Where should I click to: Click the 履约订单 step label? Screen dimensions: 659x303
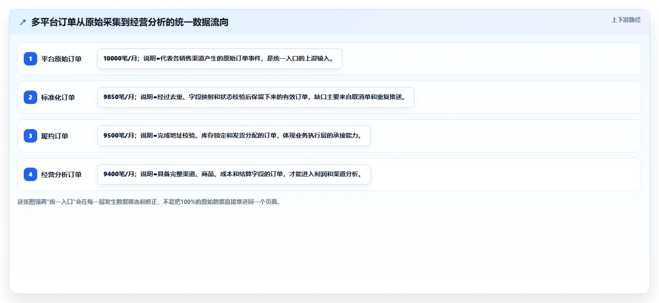[x=55, y=136]
